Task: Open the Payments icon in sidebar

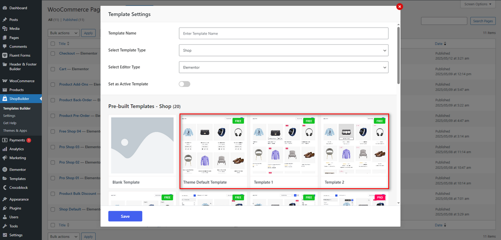Action: (5, 140)
